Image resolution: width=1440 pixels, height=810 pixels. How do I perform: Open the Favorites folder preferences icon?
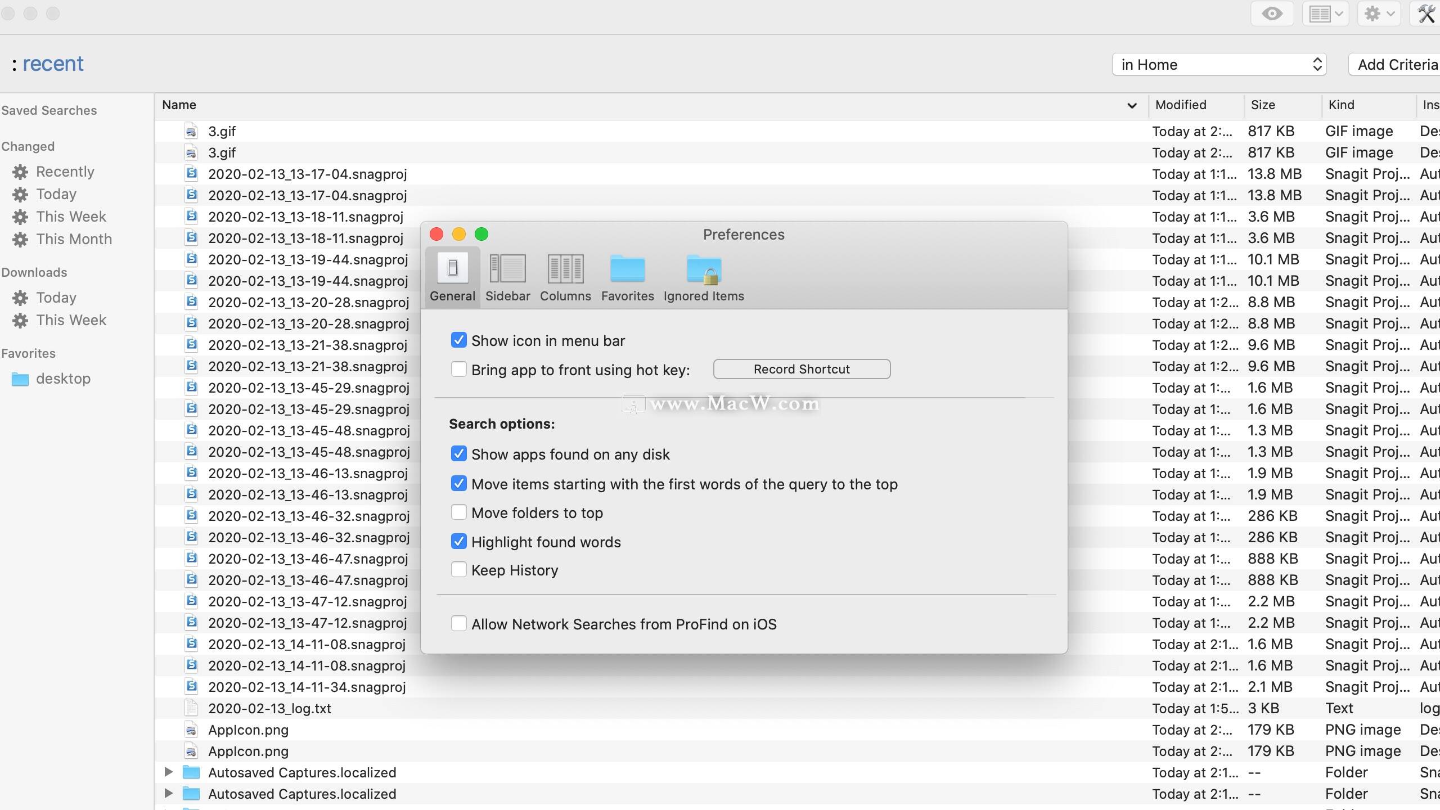pos(627,269)
